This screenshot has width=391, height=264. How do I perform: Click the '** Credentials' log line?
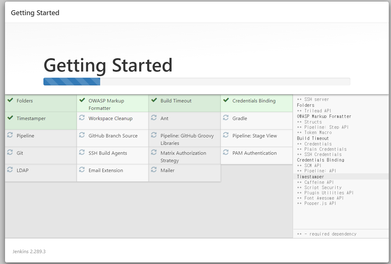(x=314, y=144)
